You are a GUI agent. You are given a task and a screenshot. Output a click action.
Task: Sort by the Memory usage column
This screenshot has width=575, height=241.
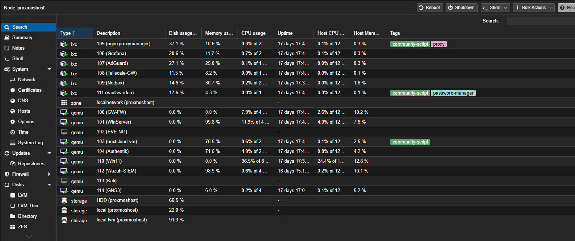[219, 33]
